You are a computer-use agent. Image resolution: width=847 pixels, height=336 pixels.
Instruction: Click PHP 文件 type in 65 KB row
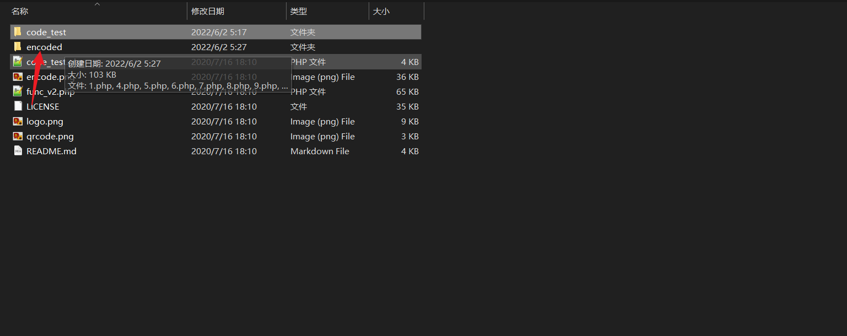[x=308, y=92]
